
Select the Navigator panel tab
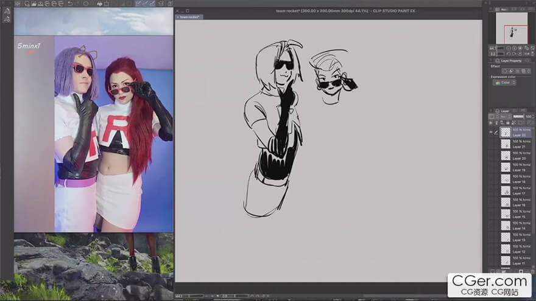[x=502, y=9]
